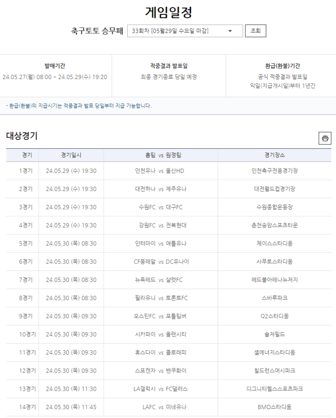Click 대전월드컵경기장 venue cell
The image size is (336, 418).
(x=275, y=189)
